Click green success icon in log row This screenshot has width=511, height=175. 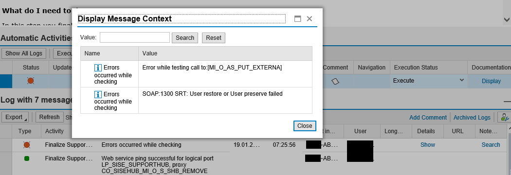(x=27, y=158)
